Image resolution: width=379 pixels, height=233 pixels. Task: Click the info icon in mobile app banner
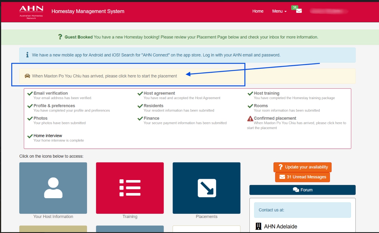(x=27, y=55)
